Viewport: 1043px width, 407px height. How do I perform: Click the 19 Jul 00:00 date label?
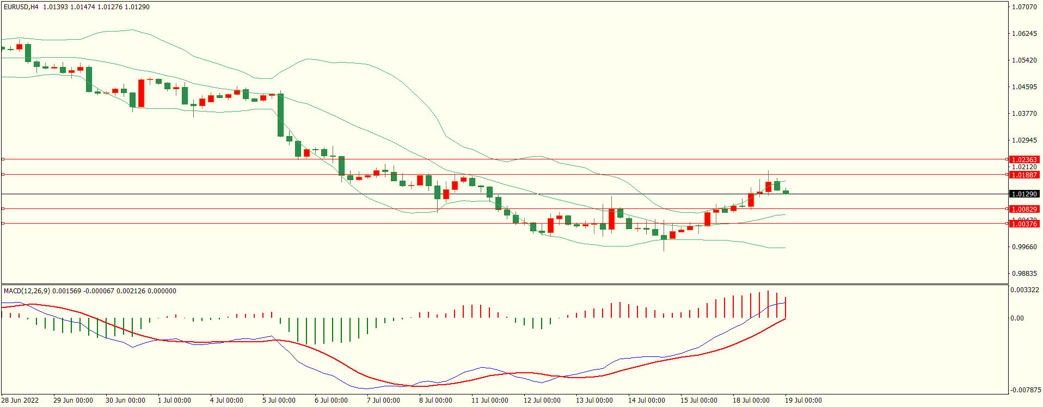coord(803,400)
